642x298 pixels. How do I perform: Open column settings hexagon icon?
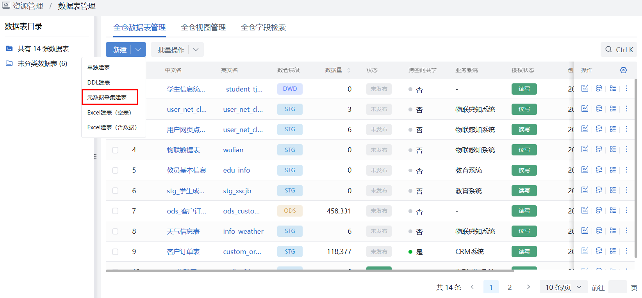623,70
